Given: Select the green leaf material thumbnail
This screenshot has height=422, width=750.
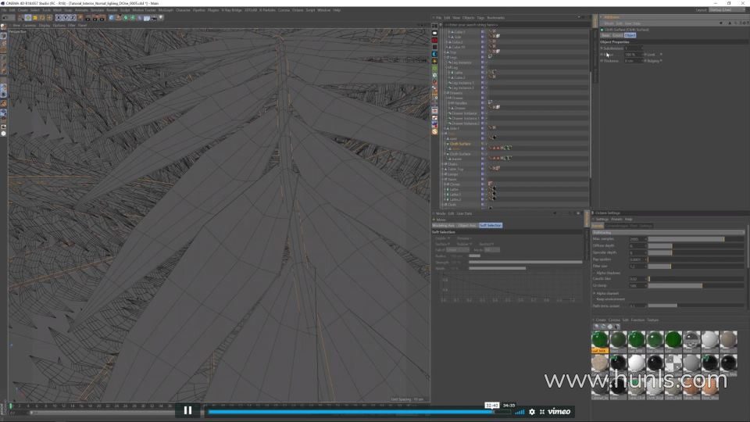Looking at the screenshot, I should click(600, 340).
